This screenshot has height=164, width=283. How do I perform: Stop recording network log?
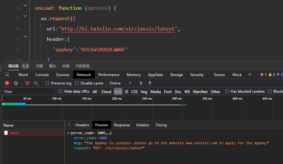tap(7, 83)
